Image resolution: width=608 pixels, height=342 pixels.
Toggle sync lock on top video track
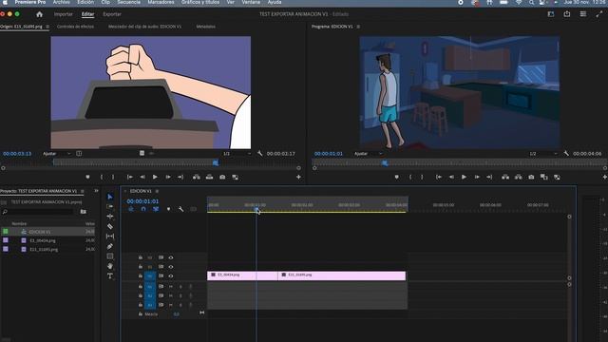tap(161, 257)
